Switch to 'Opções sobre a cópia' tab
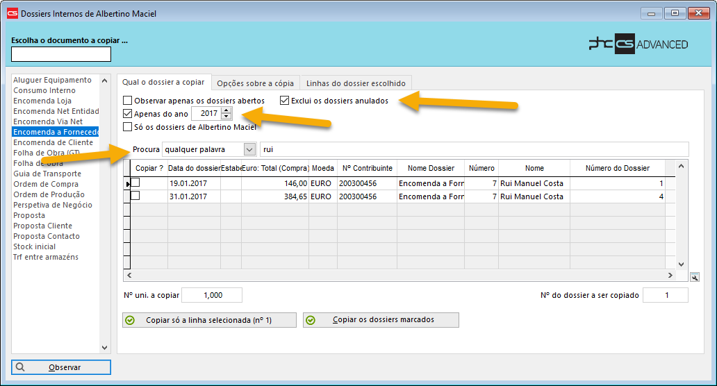 pos(256,83)
